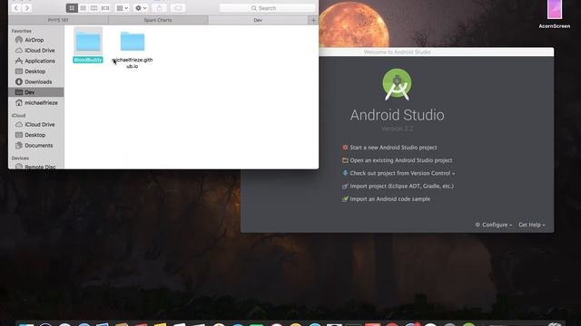This screenshot has width=581, height=326.
Task: Switch Finder to icon view
Action: click(x=72, y=8)
